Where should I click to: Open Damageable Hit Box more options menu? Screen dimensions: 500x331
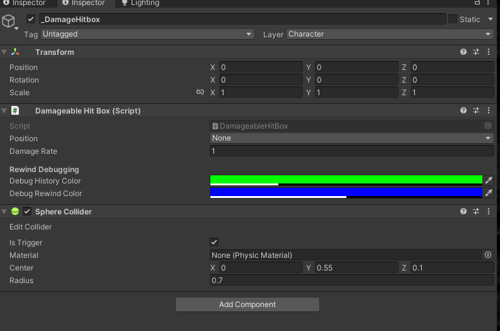coord(489,110)
